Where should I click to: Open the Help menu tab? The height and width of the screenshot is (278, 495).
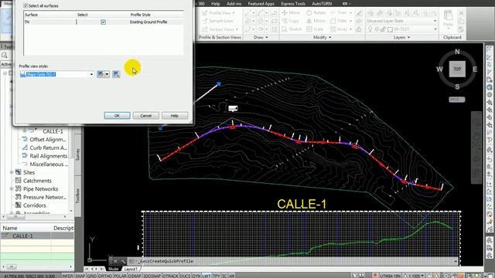[x=216, y=4]
